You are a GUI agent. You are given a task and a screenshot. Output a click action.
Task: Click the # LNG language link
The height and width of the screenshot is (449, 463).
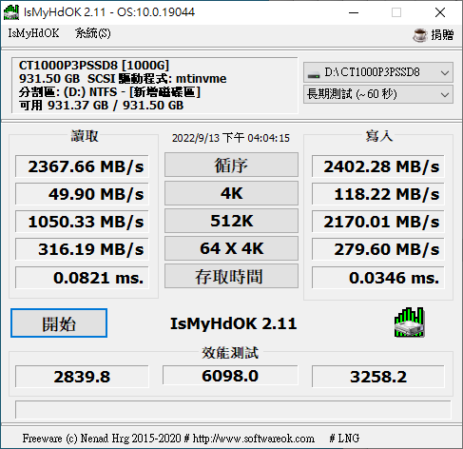[x=344, y=439]
